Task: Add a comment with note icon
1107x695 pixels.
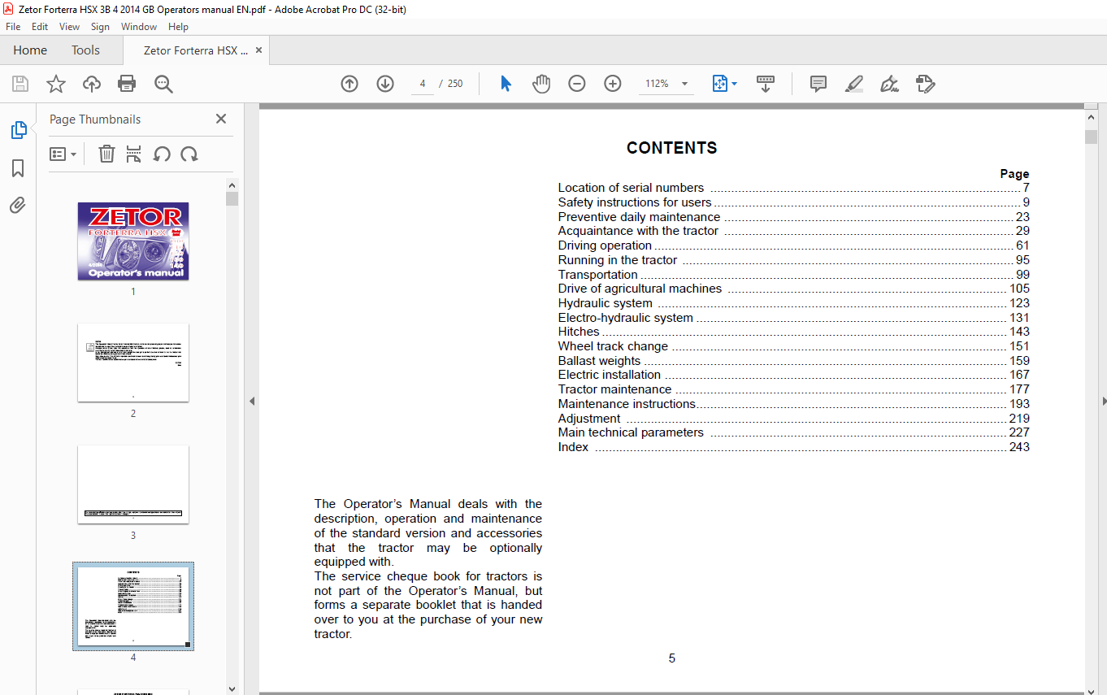Action: pyautogui.click(x=818, y=84)
